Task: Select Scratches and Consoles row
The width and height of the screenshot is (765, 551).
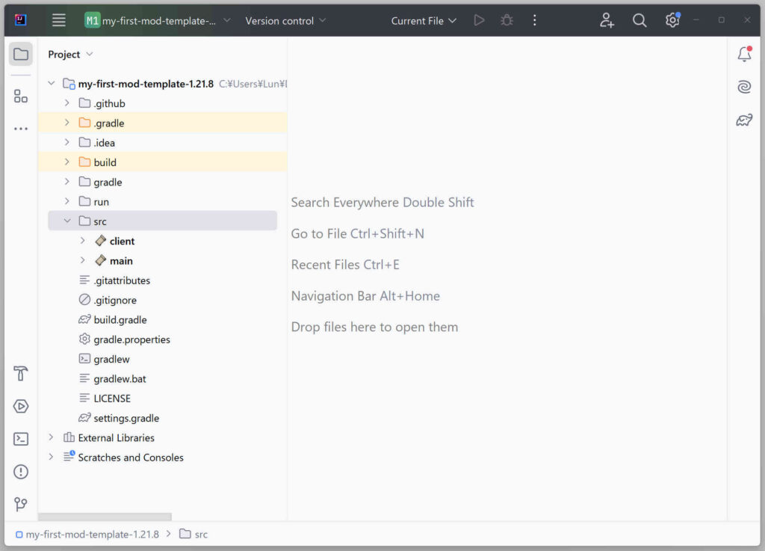Action: coord(162,458)
